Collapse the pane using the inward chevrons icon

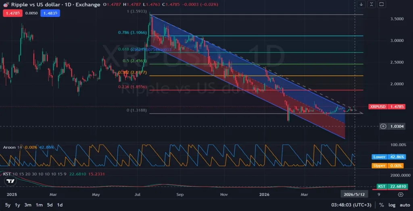[371, 4]
